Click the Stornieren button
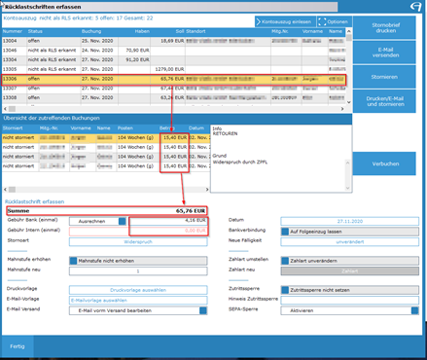The image size is (427, 360). (x=384, y=77)
